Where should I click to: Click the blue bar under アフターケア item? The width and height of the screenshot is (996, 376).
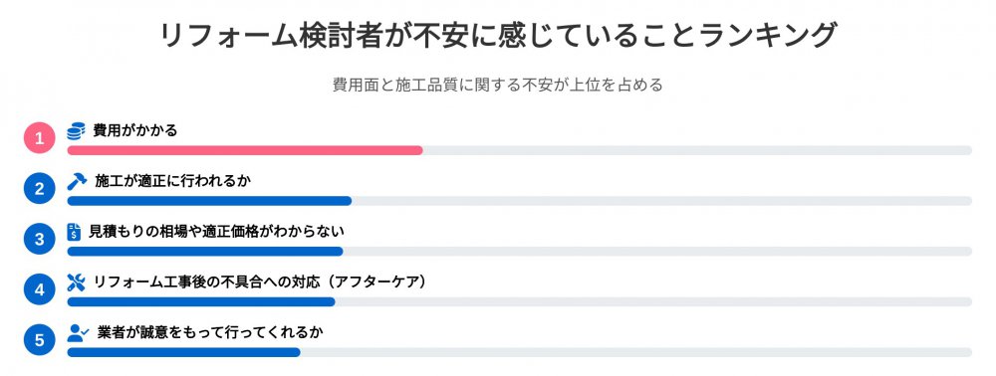pos(201,301)
